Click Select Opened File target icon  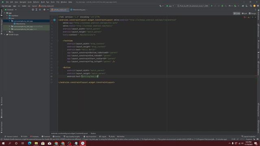click(x=33, y=10)
